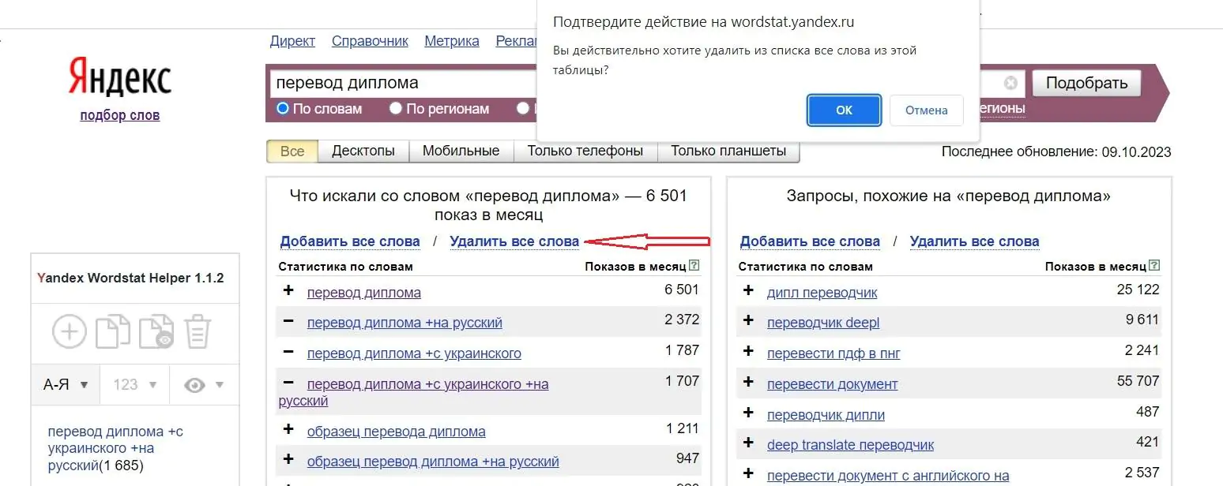The height and width of the screenshot is (486, 1223).
Task: Click 'Удалить все слова' in similar queries table
Action: point(974,241)
